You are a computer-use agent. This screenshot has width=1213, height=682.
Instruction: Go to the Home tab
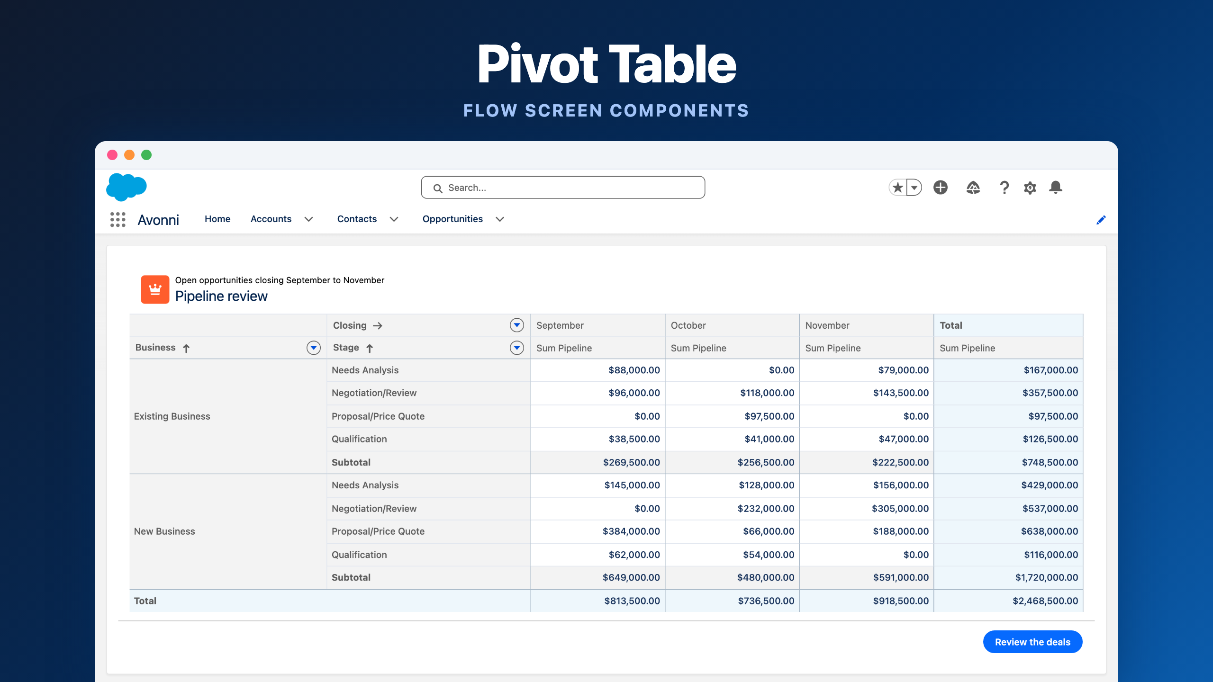click(x=217, y=219)
